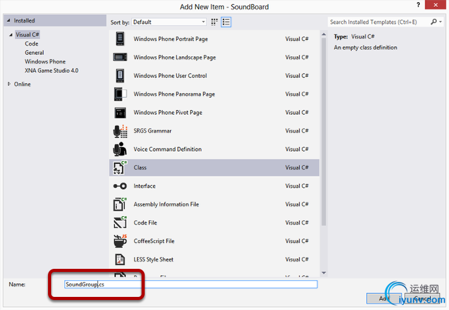Select the Windows Phone category
The width and height of the screenshot is (449, 310).
pos(46,62)
